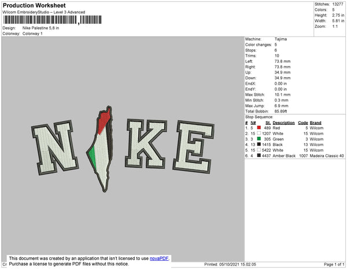Click the embroidered letter E

(193, 147)
